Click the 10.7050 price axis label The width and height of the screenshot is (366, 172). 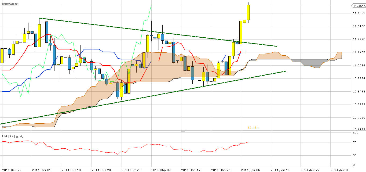point(359,117)
